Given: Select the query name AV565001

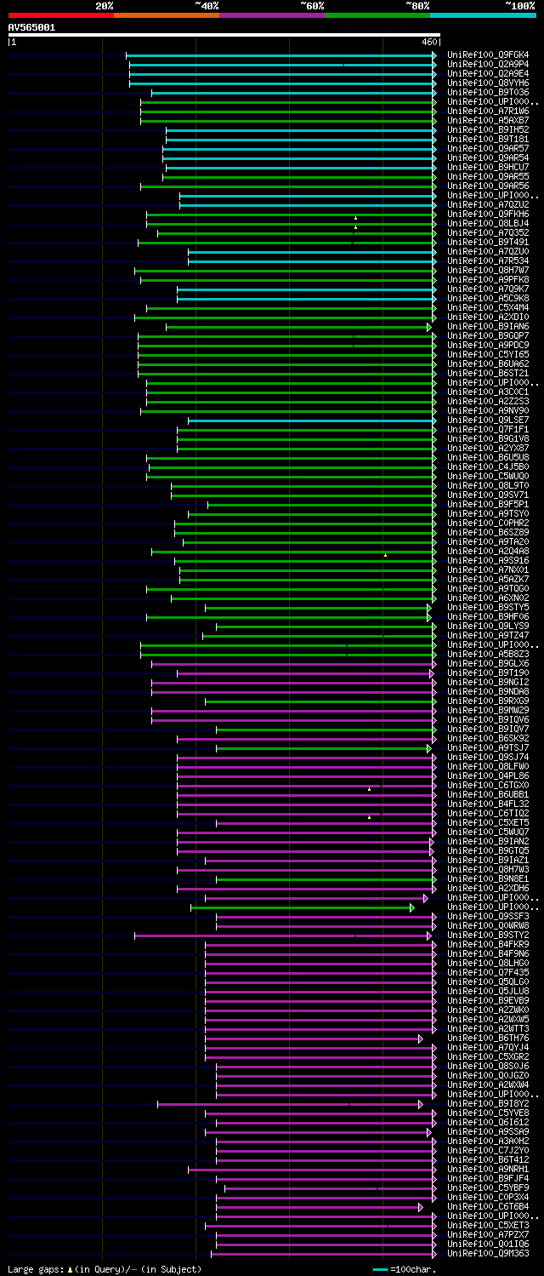Looking at the screenshot, I should pos(31,27).
